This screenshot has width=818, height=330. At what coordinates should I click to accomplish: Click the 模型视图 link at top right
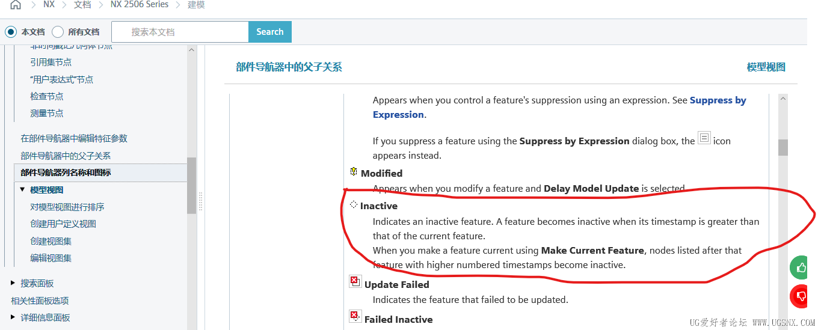pos(766,67)
